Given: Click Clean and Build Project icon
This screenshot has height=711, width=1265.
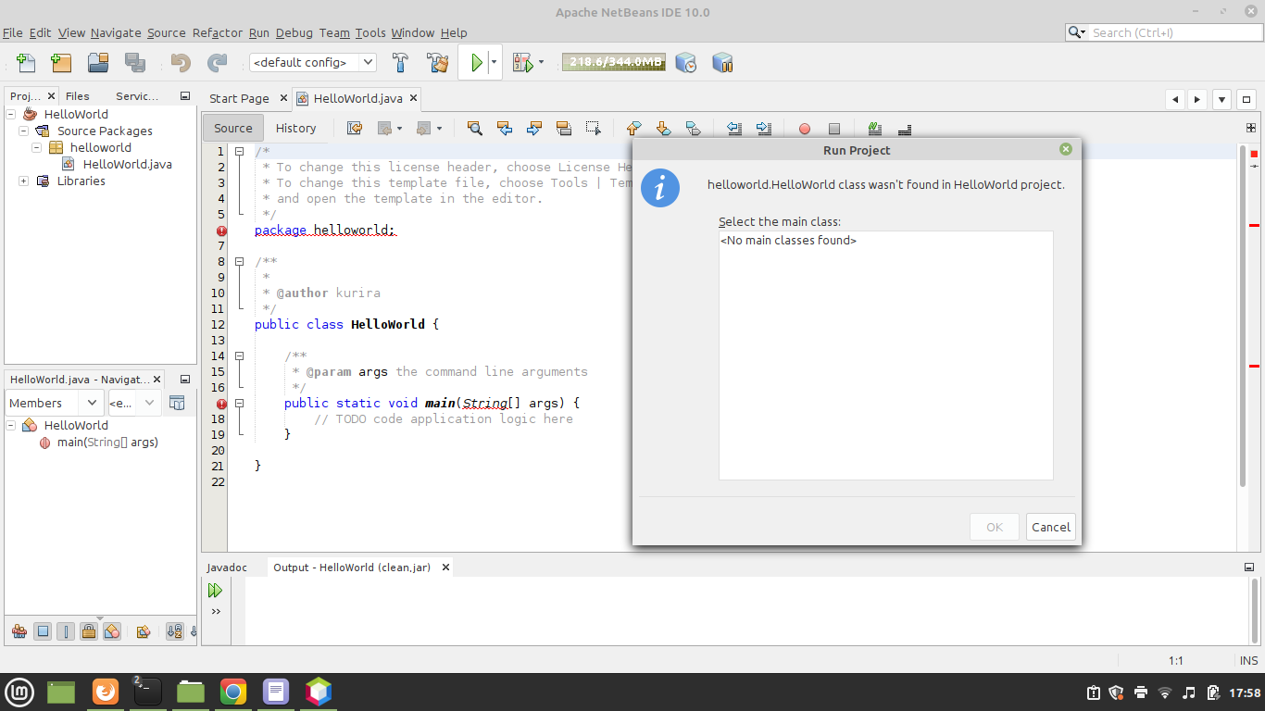Looking at the screenshot, I should 438,63.
